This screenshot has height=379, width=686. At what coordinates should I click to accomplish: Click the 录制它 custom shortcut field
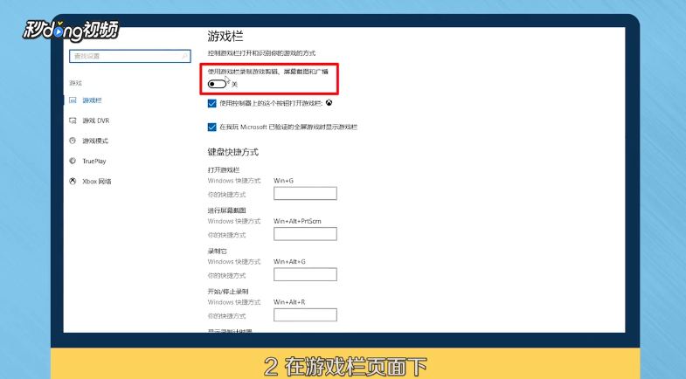[x=305, y=274]
